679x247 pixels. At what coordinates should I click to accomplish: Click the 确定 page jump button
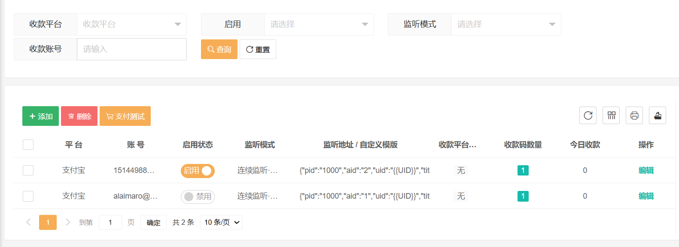click(x=153, y=222)
